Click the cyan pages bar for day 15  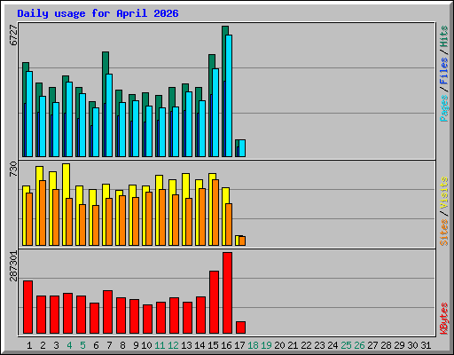[215, 113]
